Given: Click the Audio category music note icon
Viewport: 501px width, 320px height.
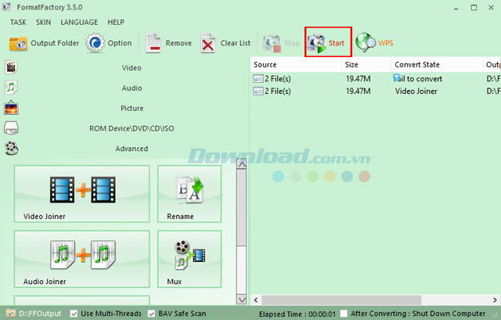Looking at the screenshot, I should tap(11, 87).
